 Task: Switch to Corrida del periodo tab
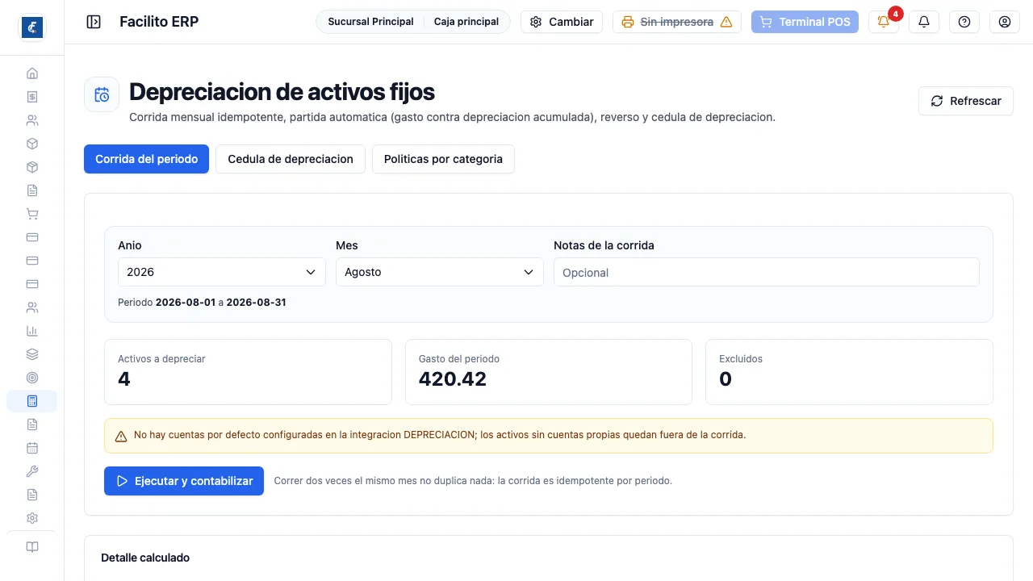tap(146, 159)
